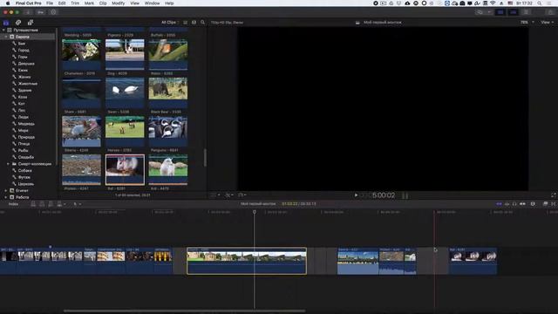Click the connect clip to storyline icon

point(33,204)
